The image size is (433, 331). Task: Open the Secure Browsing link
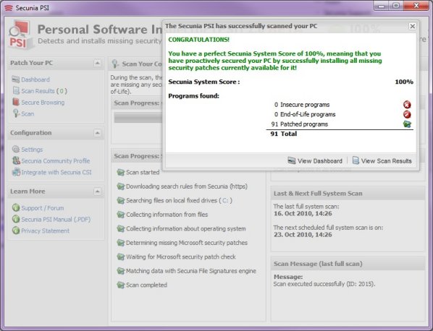point(43,102)
